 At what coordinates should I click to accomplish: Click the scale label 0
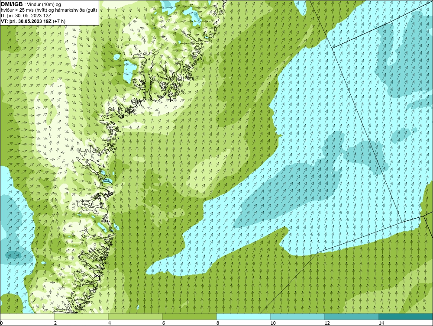pyautogui.click(x=1, y=323)
